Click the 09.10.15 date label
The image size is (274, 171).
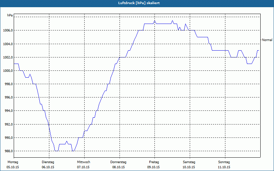(x=153, y=167)
